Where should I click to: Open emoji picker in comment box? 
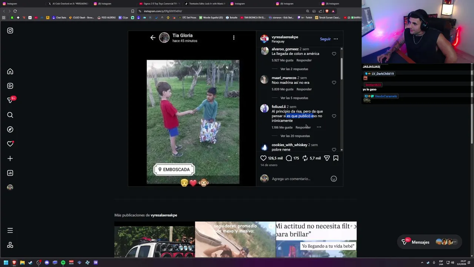point(334,179)
